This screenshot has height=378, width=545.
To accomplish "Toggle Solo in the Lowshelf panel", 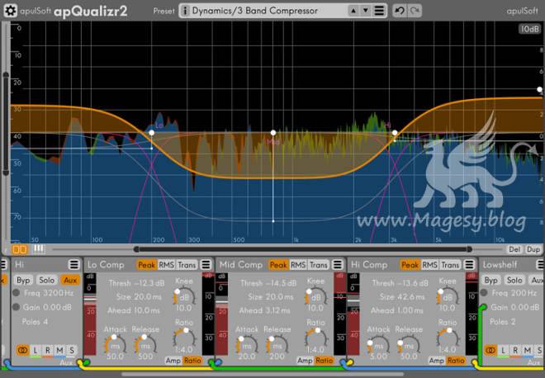I will [514, 280].
